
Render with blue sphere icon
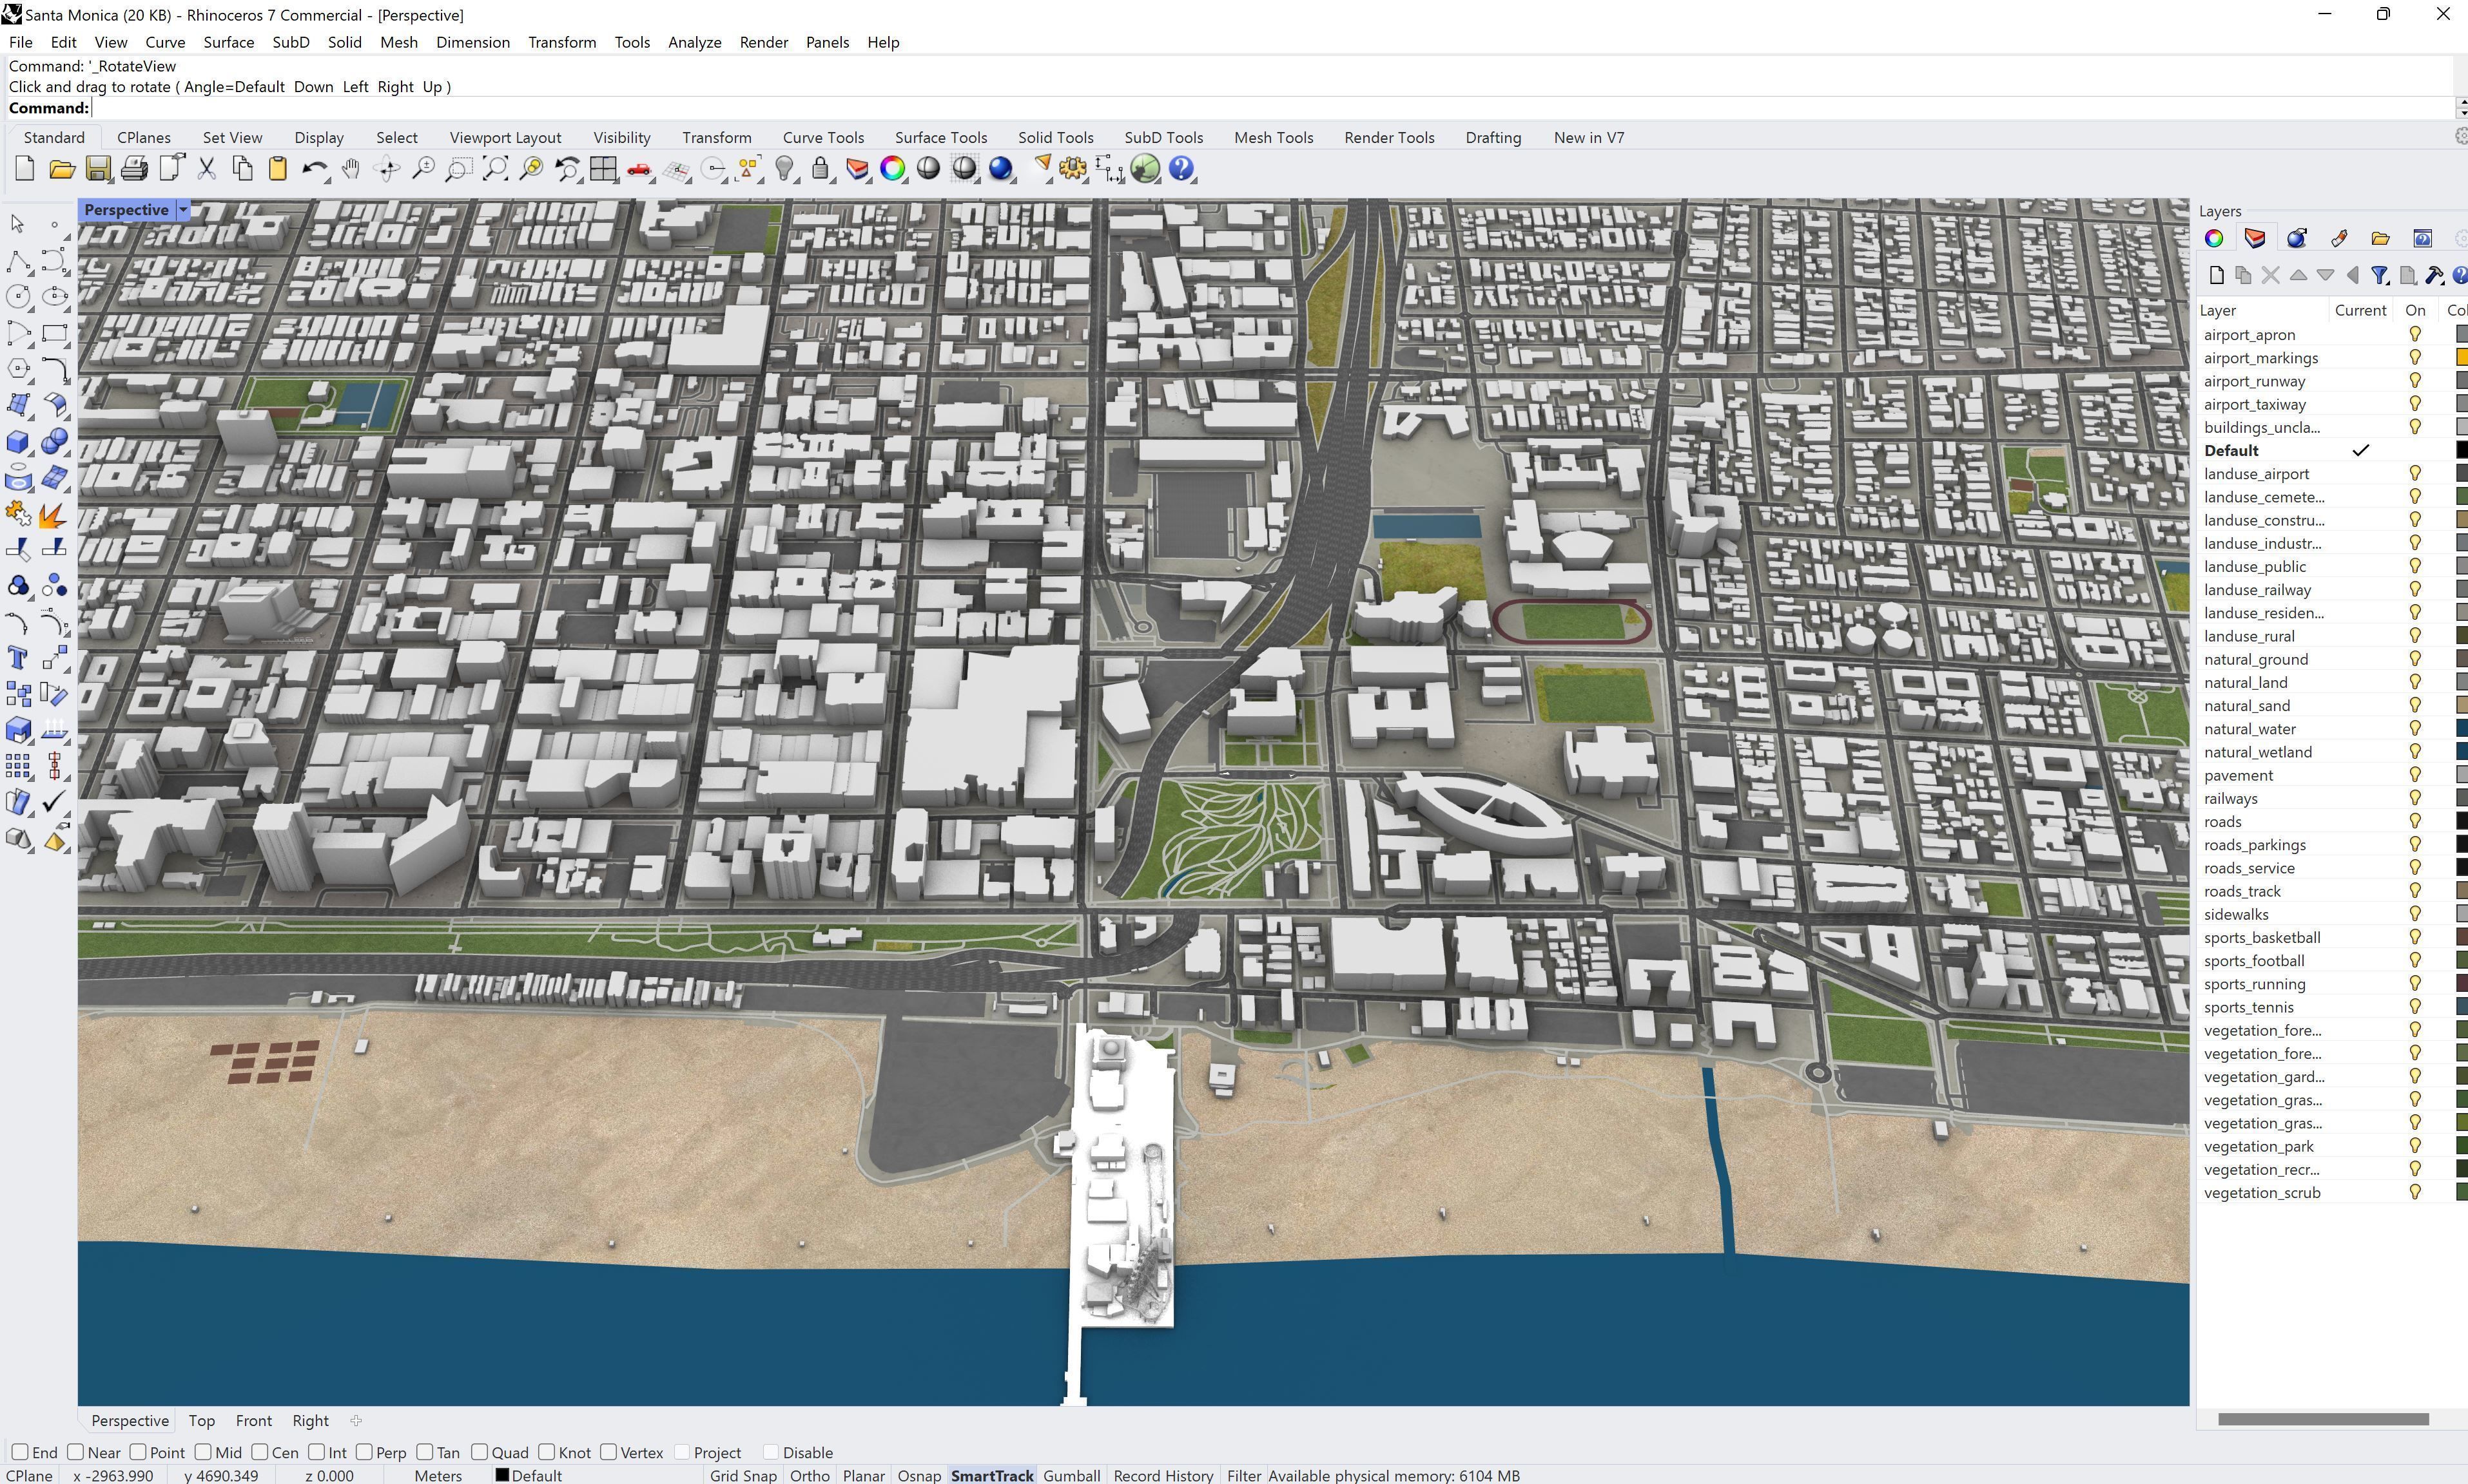tap(1000, 169)
